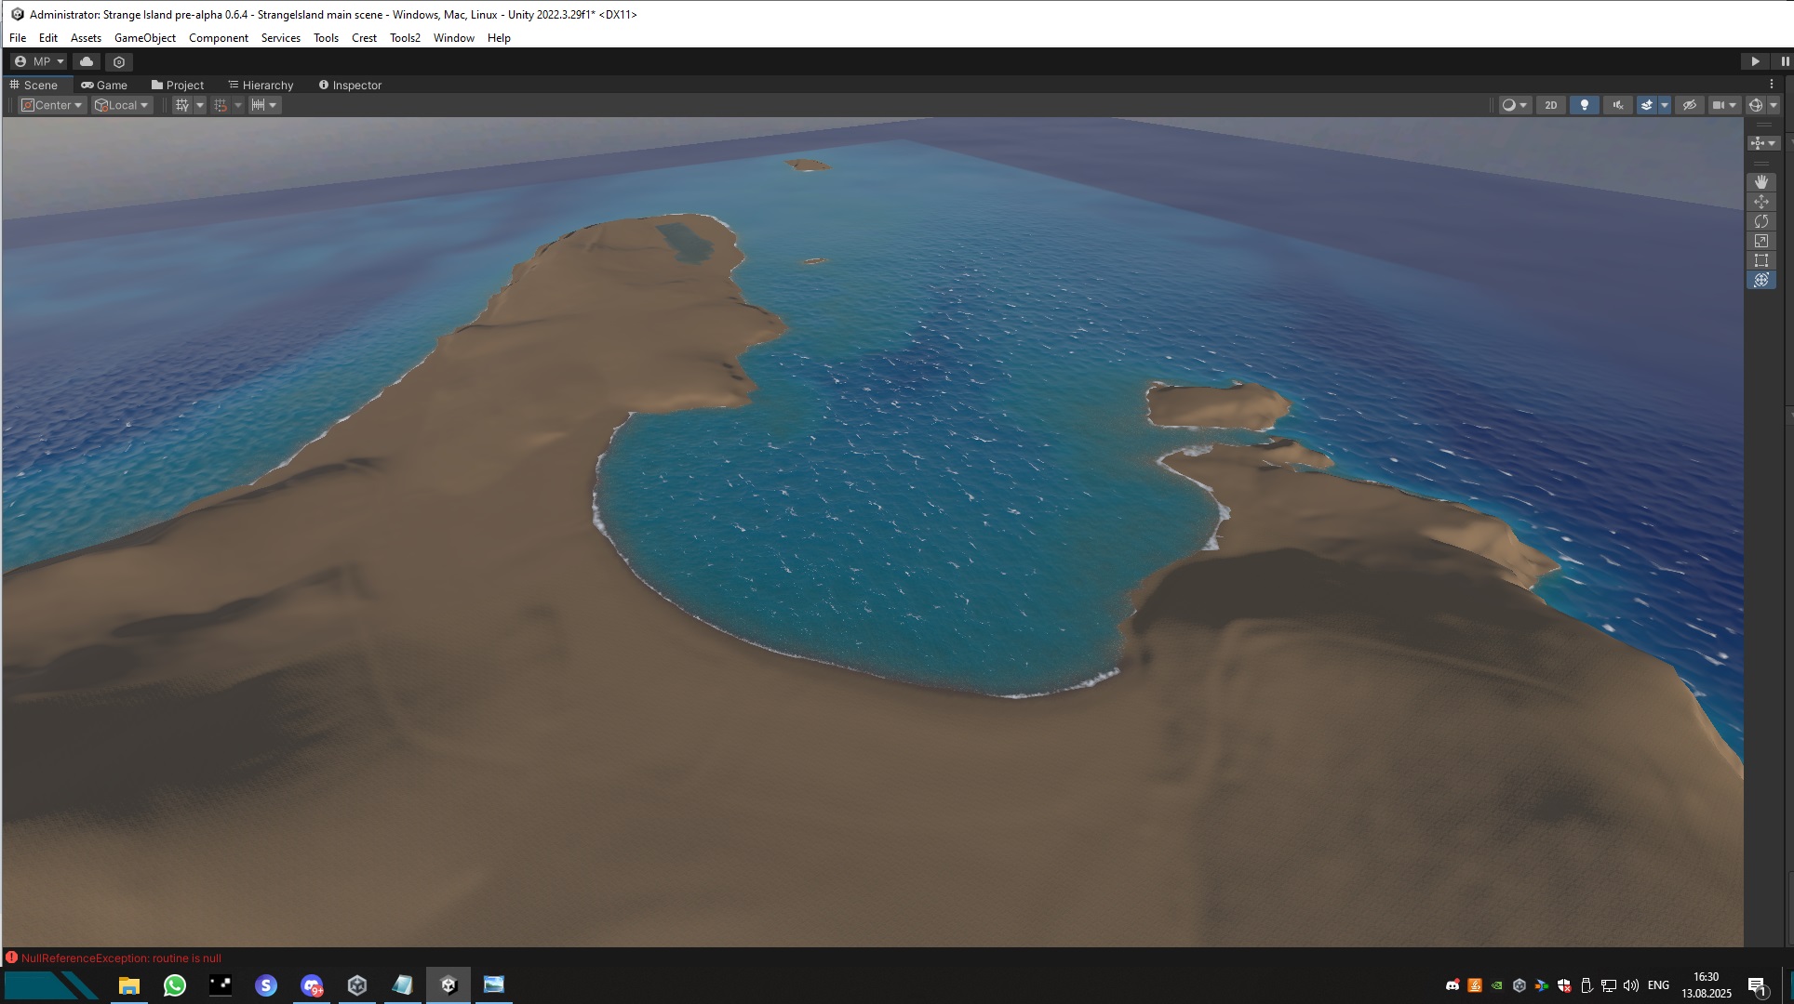This screenshot has height=1004, width=1794.
Task: Open WhatsApp from the taskbar
Action: pos(174,985)
